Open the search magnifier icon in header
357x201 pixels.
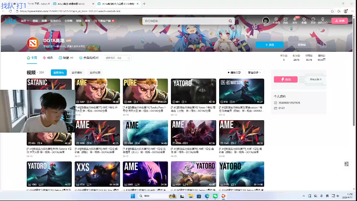[x=230, y=21]
